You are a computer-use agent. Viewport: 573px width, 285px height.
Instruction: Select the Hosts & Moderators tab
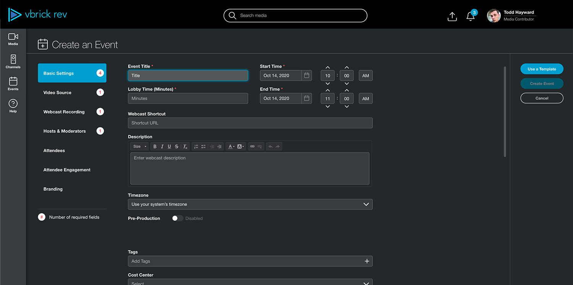[72, 131]
